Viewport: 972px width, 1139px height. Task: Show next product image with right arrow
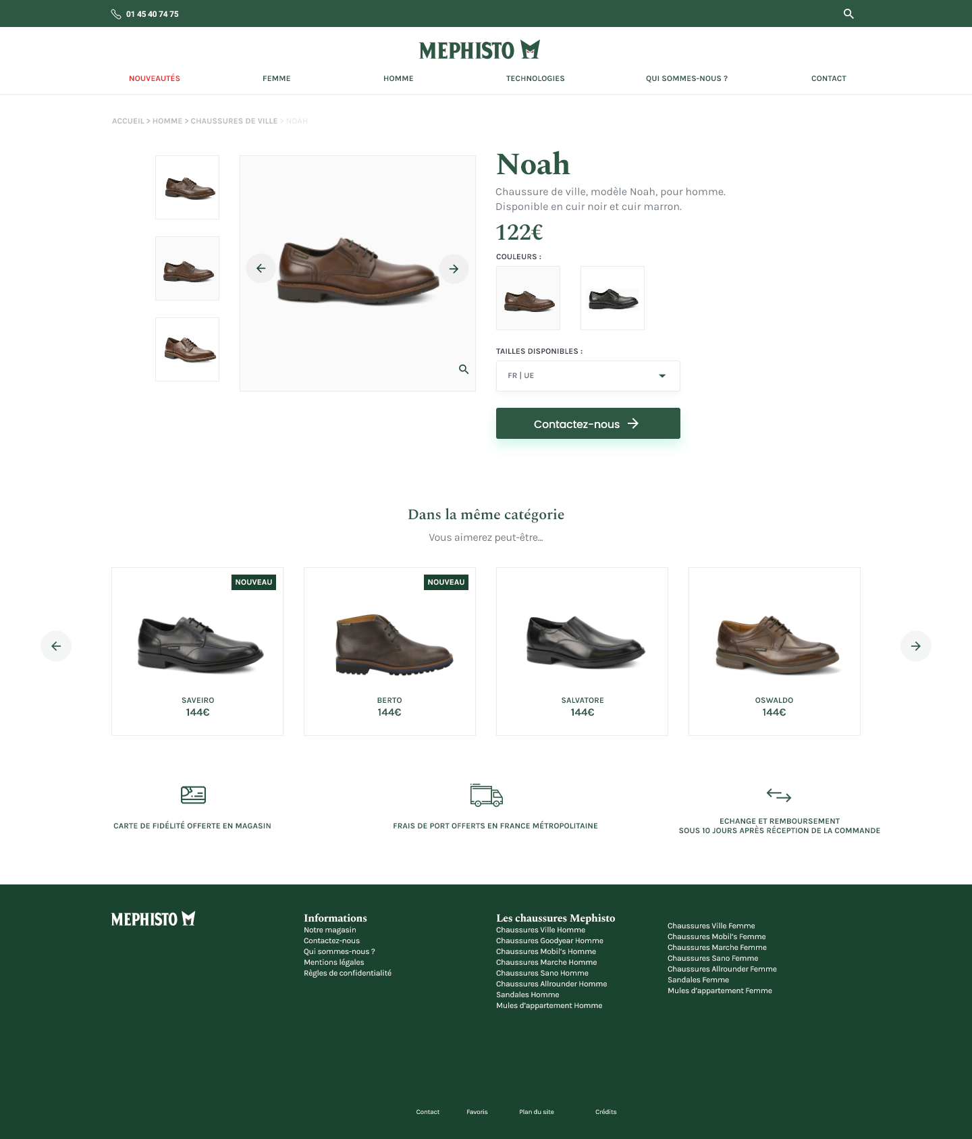click(454, 269)
